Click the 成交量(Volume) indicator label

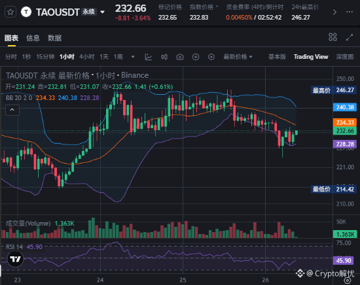click(x=28, y=224)
